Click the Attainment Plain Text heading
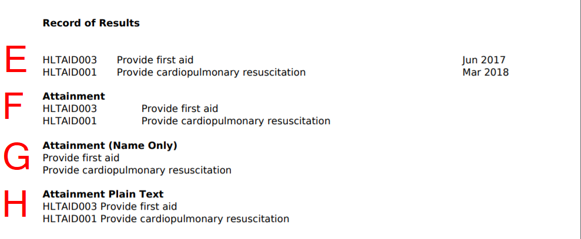Viewport: 581px width, 239px height. coord(103,194)
